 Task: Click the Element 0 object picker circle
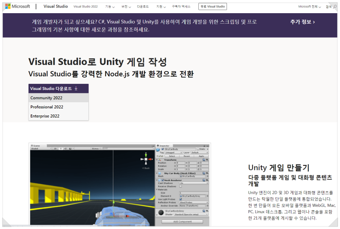coord(208,196)
